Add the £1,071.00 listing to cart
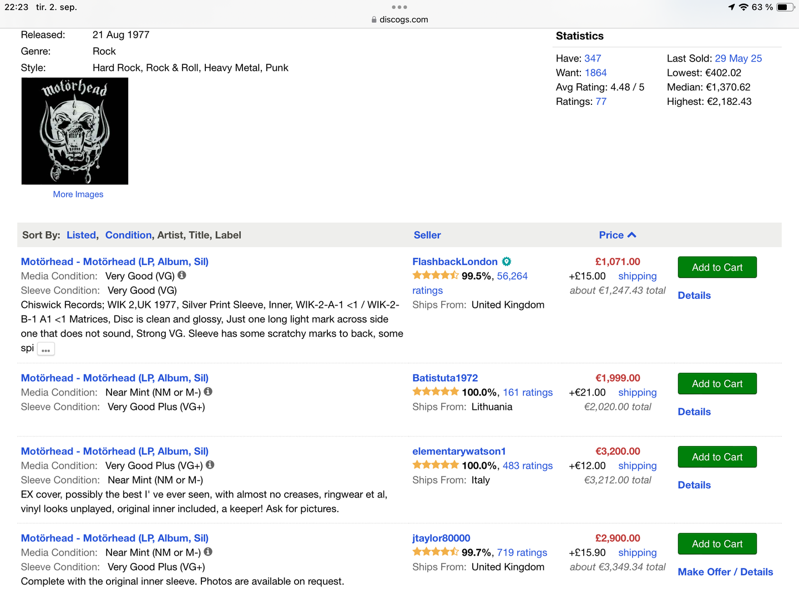 [x=717, y=267]
